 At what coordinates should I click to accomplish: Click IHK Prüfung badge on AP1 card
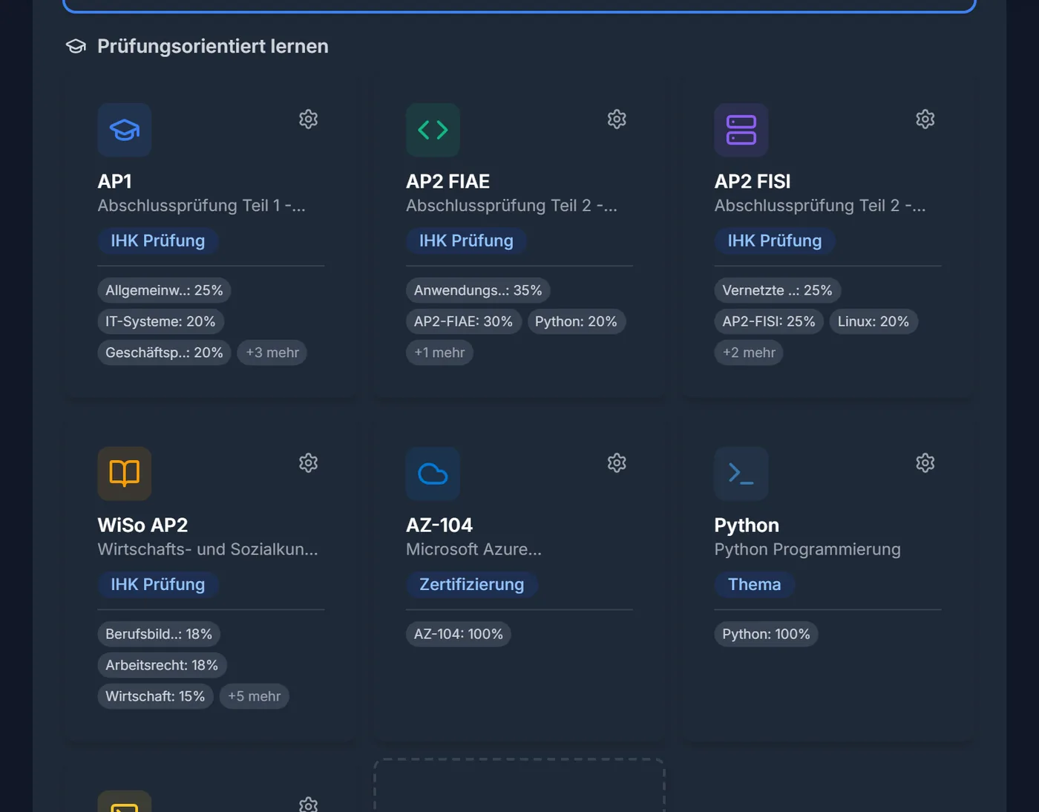pos(158,240)
